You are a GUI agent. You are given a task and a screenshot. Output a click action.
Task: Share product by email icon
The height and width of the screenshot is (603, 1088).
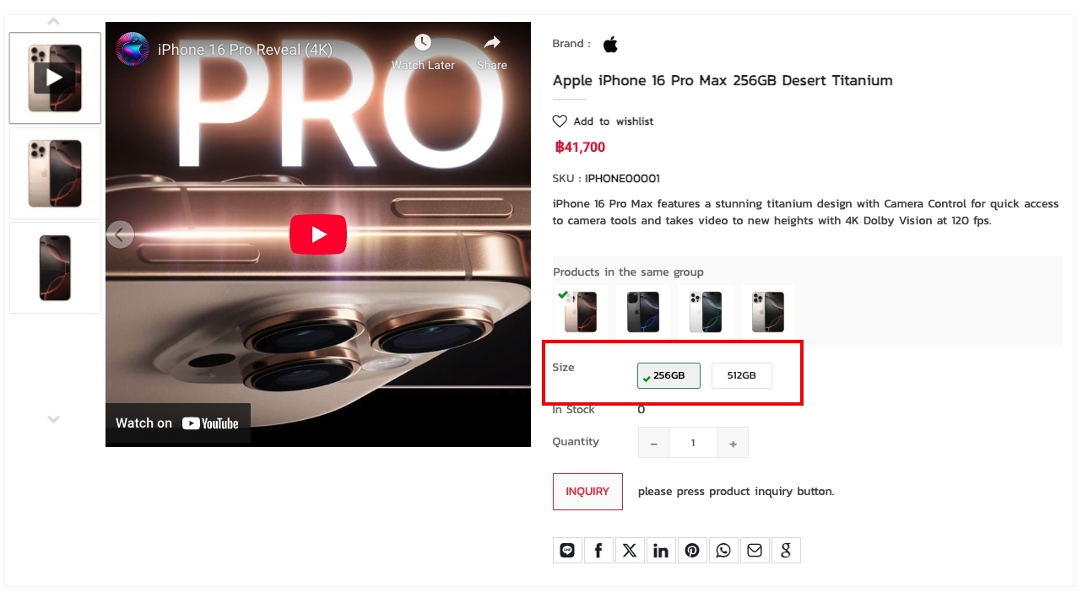coord(755,550)
